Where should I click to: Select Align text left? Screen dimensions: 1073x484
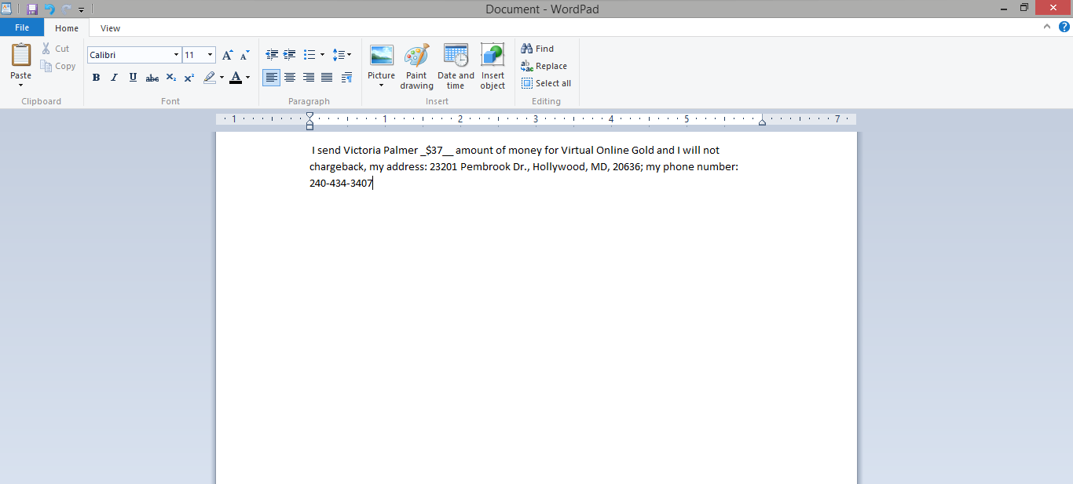coord(271,78)
